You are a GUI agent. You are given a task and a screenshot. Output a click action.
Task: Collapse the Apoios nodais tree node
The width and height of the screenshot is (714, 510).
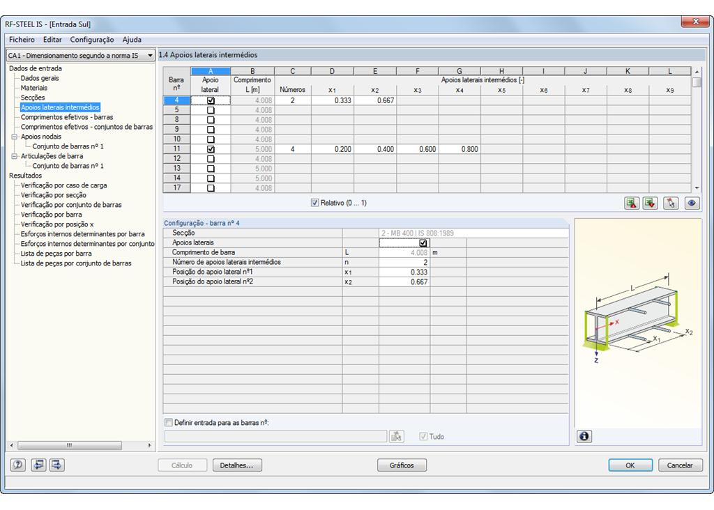coord(15,137)
